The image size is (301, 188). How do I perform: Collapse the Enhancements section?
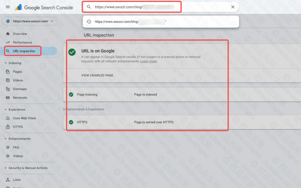coord(6,139)
